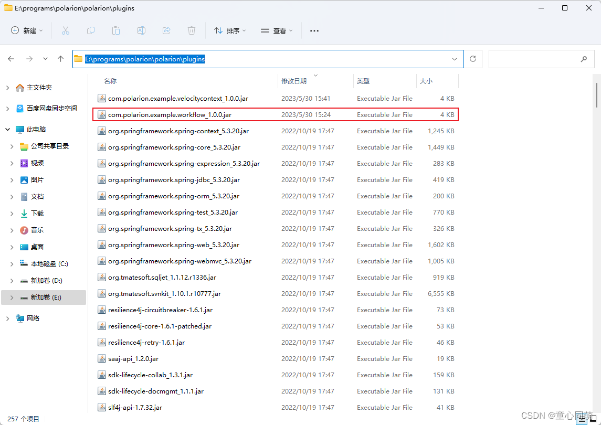This screenshot has width=601, height=425.
Task: Click jar icon of spring-orm_5.3.20.jar
Action: click(x=102, y=196)
